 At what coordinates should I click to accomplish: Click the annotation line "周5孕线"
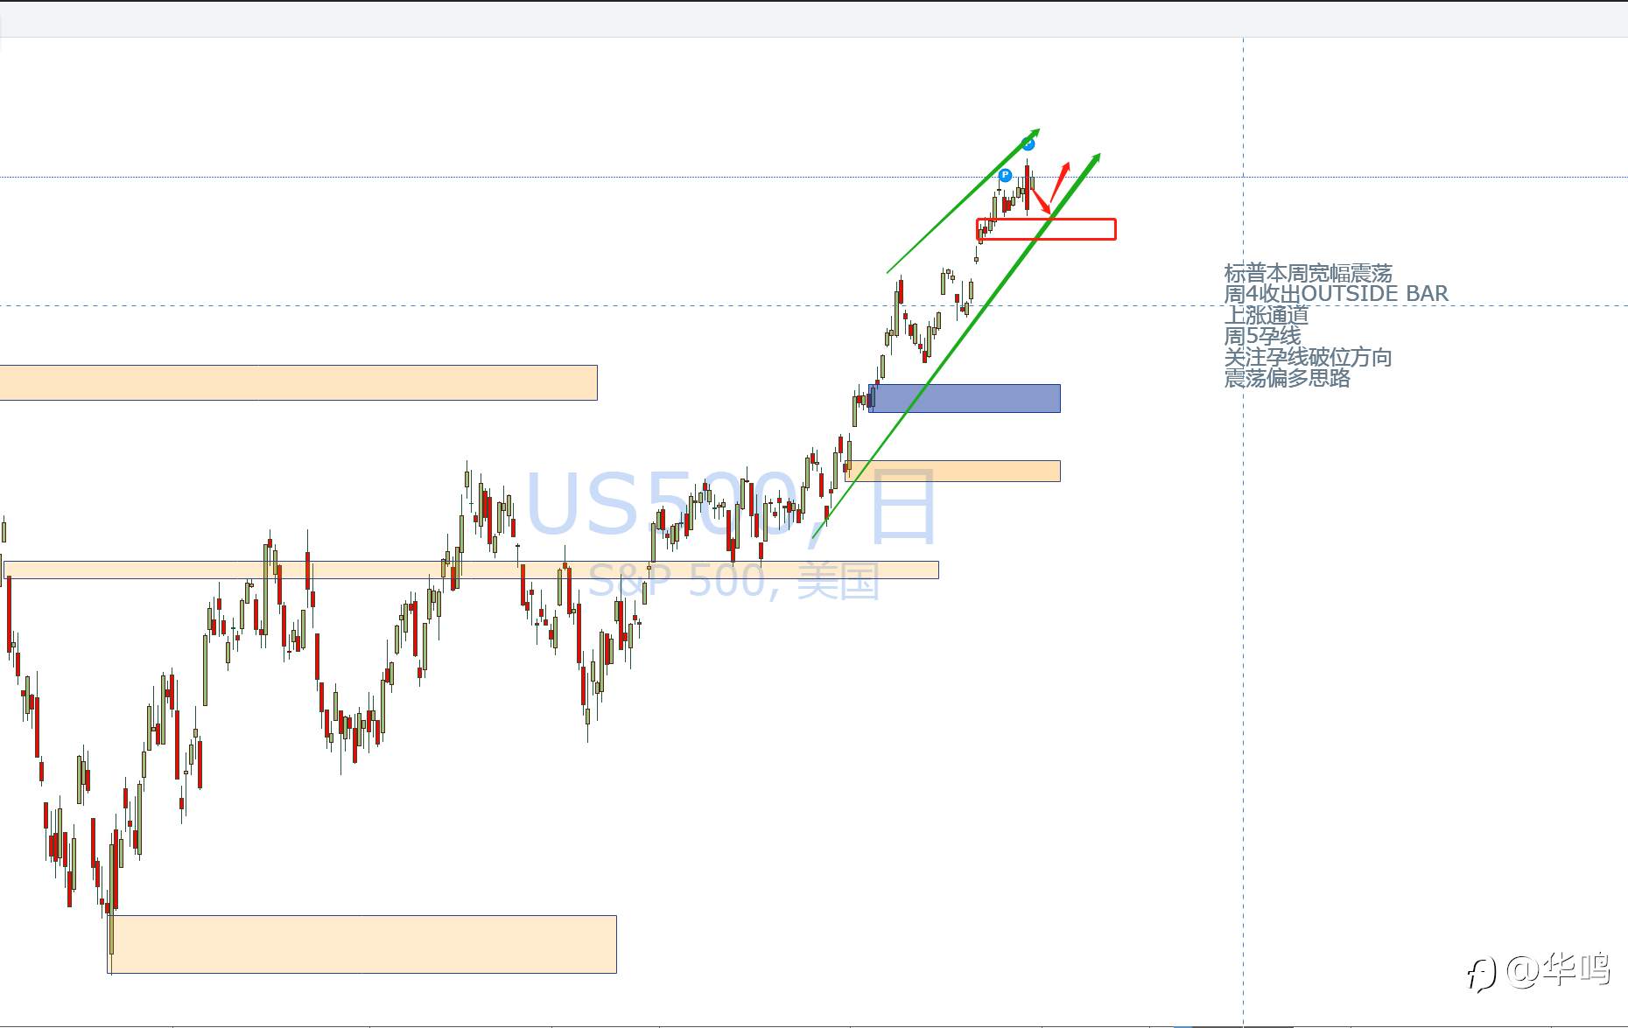pos(1262,336)
